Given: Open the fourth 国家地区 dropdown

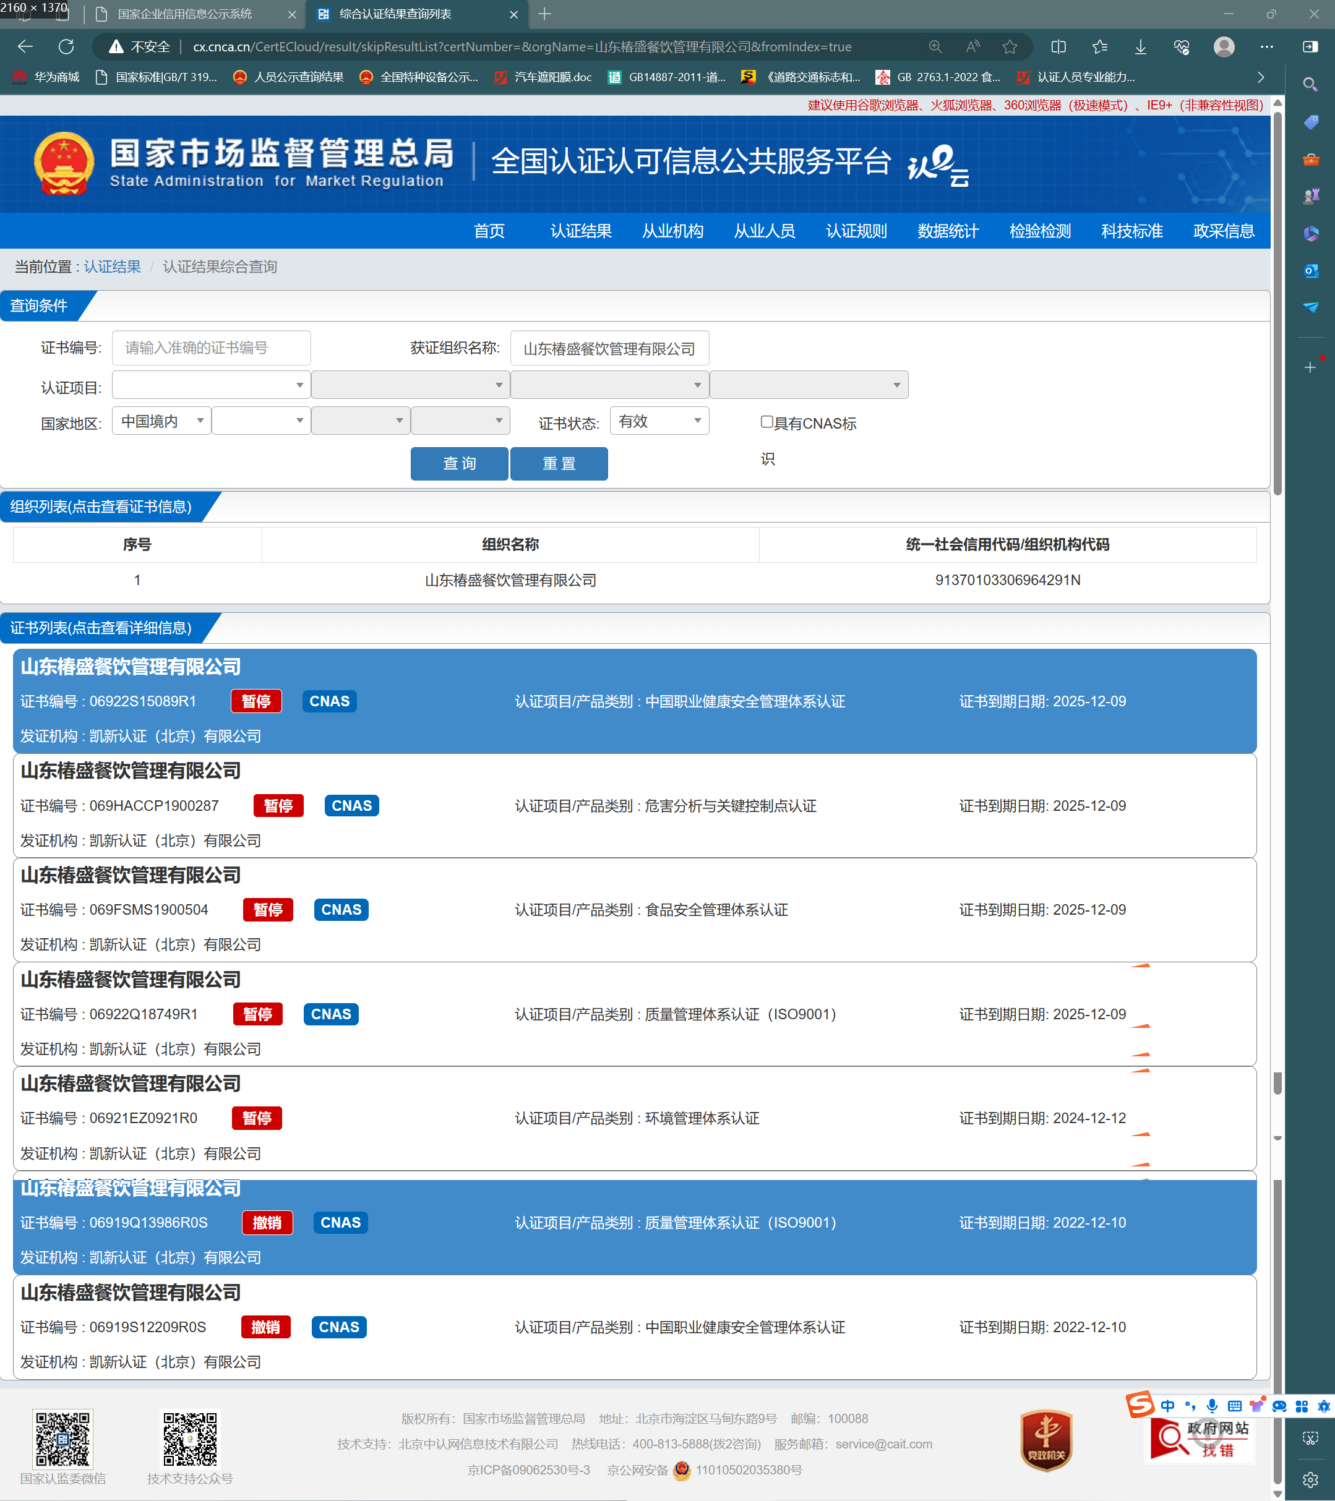Looking at the screenshot, I should point(460,421).
